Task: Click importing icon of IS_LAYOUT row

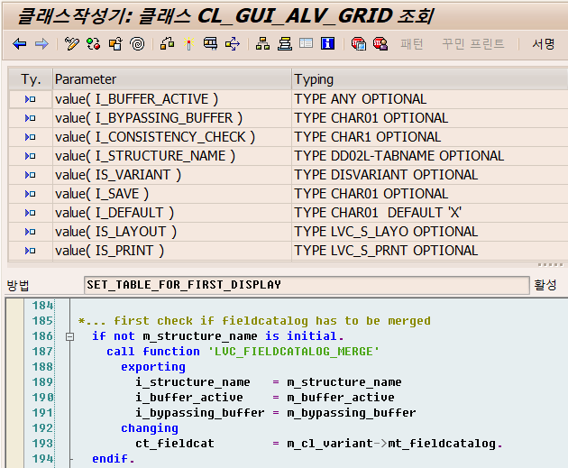Action: click(x=30, y=232)
